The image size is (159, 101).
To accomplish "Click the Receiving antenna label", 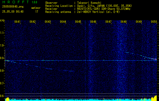I will pyautogui.click(x=58, y=12).
